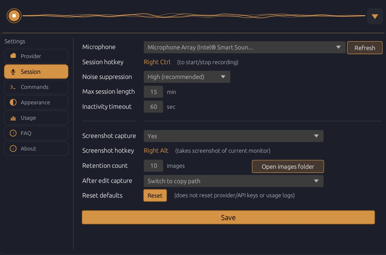The height and width of the screenshot is (255, 386).
Task: Select the microphone icon for Session
Action: [x=13, y=72]
